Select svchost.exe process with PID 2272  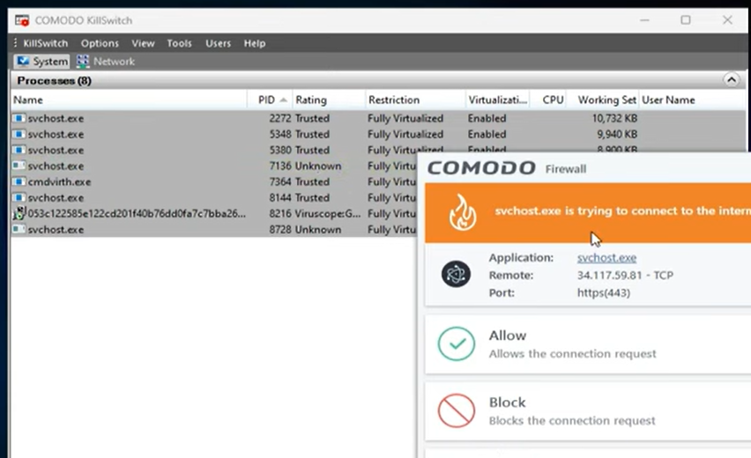377,118
